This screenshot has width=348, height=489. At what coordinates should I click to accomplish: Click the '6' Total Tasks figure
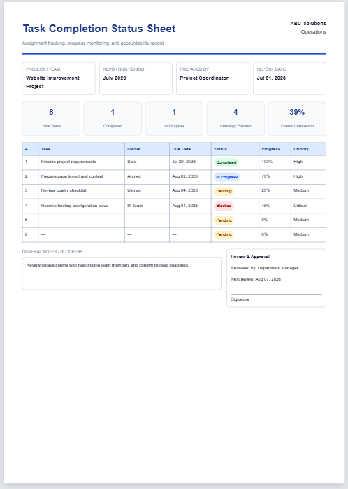[x=51, y=112]
